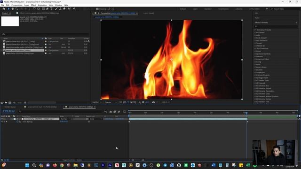The height and width of the screenshot is (169, 301).
Task: Click the Interpret Footage icon in Project panel
Action: (2, 103)
